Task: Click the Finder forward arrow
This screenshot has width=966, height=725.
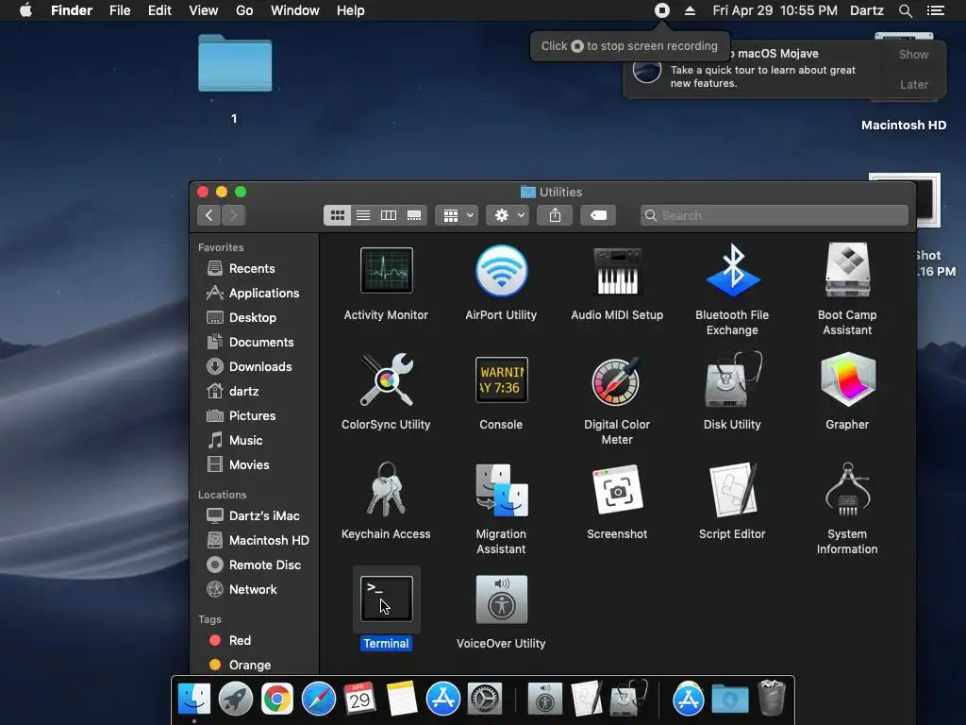Action: 234,215
